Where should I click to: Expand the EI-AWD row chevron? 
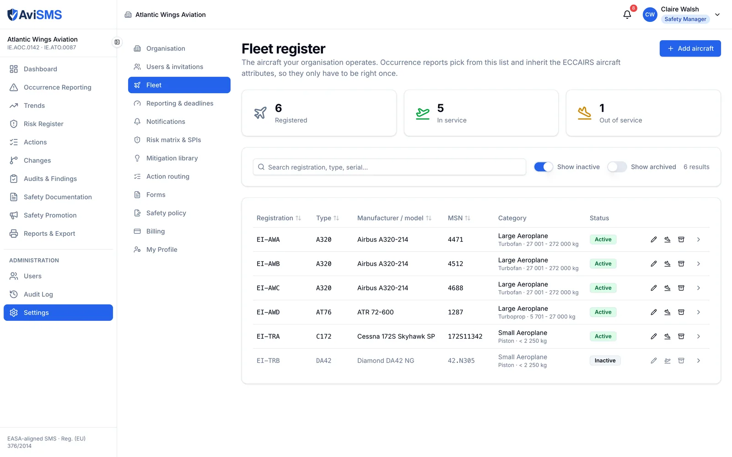(x=699, y=312)
